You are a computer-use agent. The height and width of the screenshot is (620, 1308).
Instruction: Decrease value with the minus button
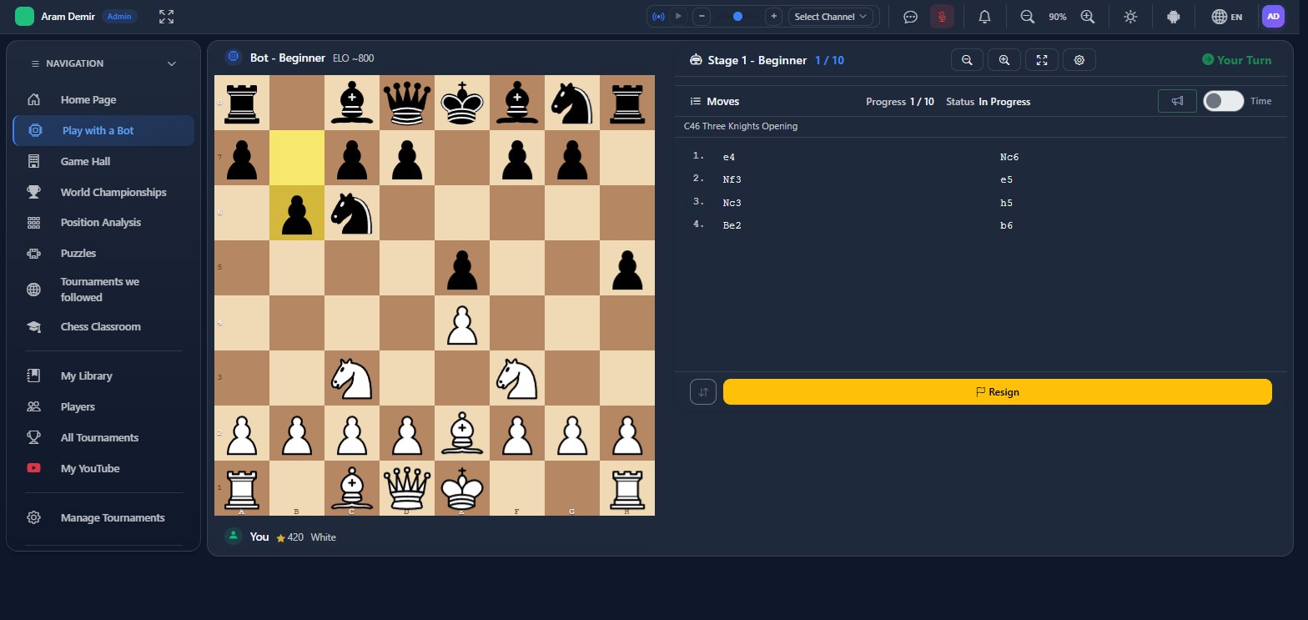[x=702, y=16]
